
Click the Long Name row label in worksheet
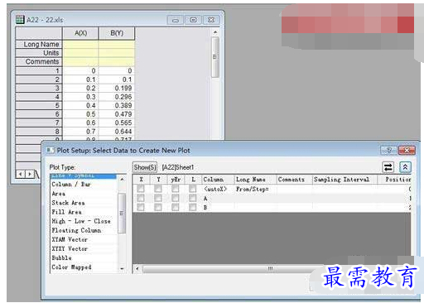(x=39, y=44)
